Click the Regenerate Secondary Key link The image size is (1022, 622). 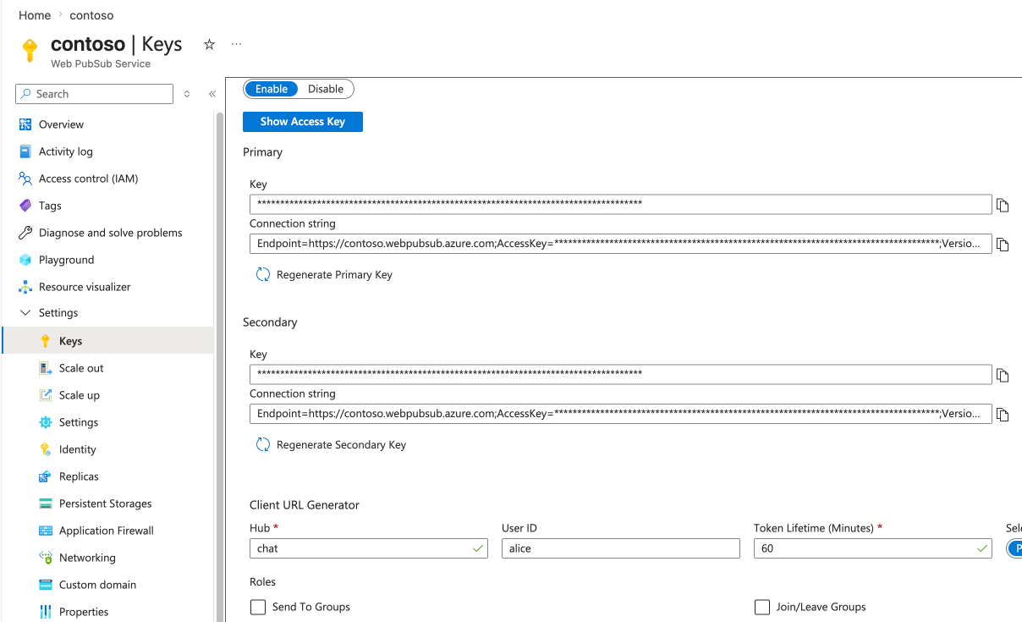click(x=341, y=444)
